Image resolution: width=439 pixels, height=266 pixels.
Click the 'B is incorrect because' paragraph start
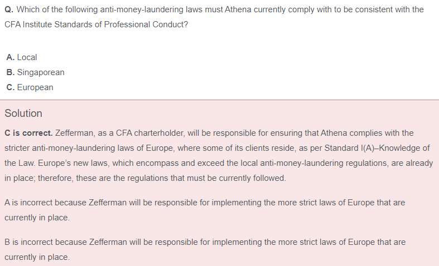46,242
